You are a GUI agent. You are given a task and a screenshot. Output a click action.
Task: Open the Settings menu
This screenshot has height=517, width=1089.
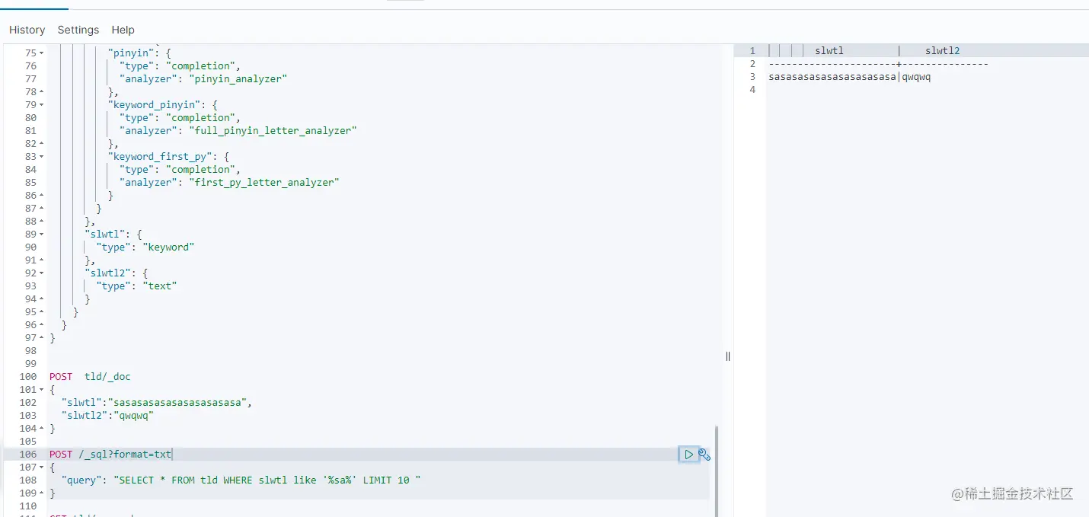(x=78, y=30)
